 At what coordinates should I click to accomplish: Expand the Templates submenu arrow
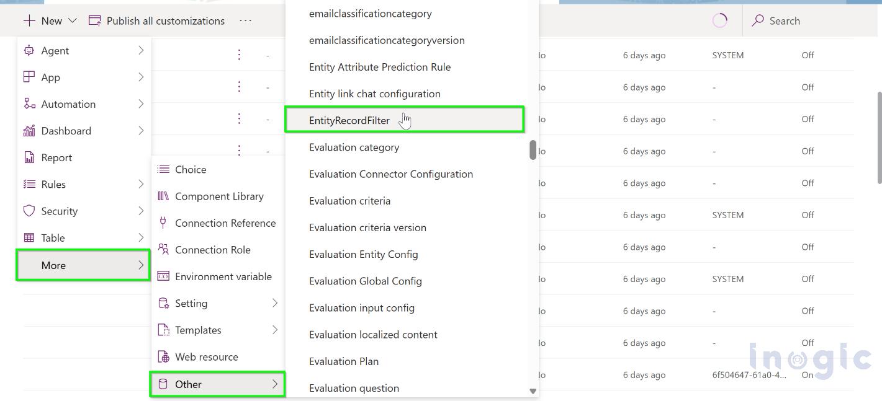pyautogui.click(x=275, y=330)
